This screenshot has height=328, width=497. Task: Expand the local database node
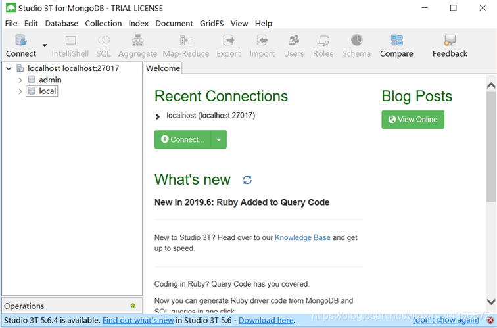point(20,91)
